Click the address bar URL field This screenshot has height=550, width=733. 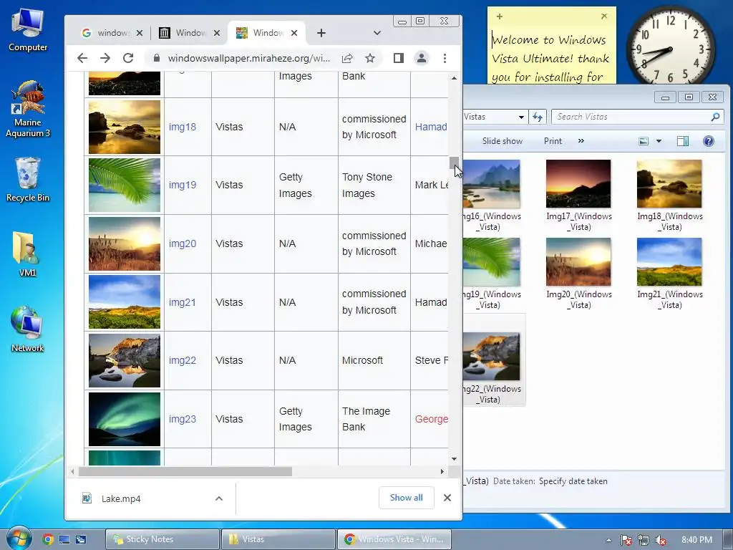[x=248, y=58]
